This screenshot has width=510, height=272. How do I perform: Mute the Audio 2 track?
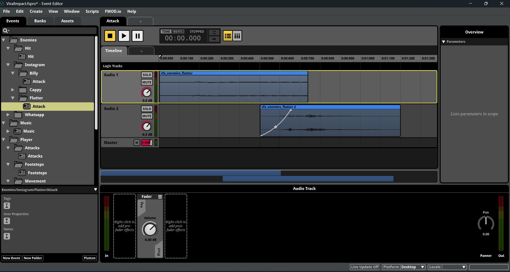[x=147, y=116]
